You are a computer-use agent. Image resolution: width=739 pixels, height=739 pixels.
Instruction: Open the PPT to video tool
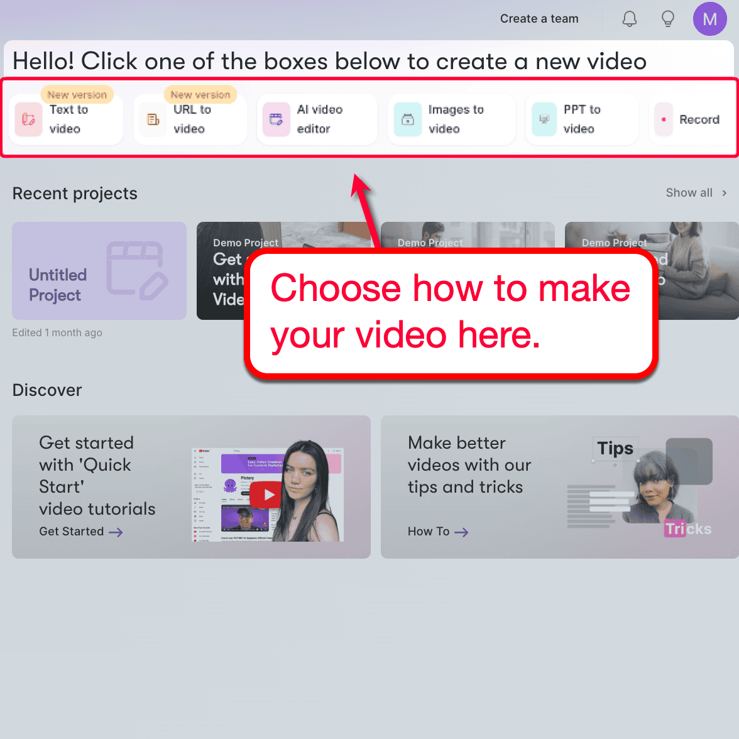581,119
